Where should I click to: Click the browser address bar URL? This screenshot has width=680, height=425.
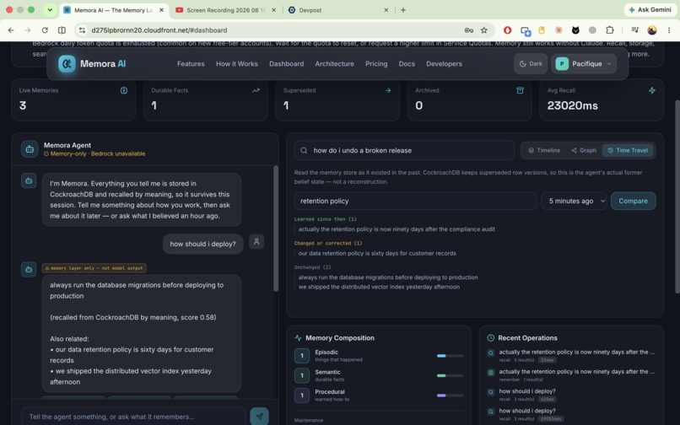(159, 30)
